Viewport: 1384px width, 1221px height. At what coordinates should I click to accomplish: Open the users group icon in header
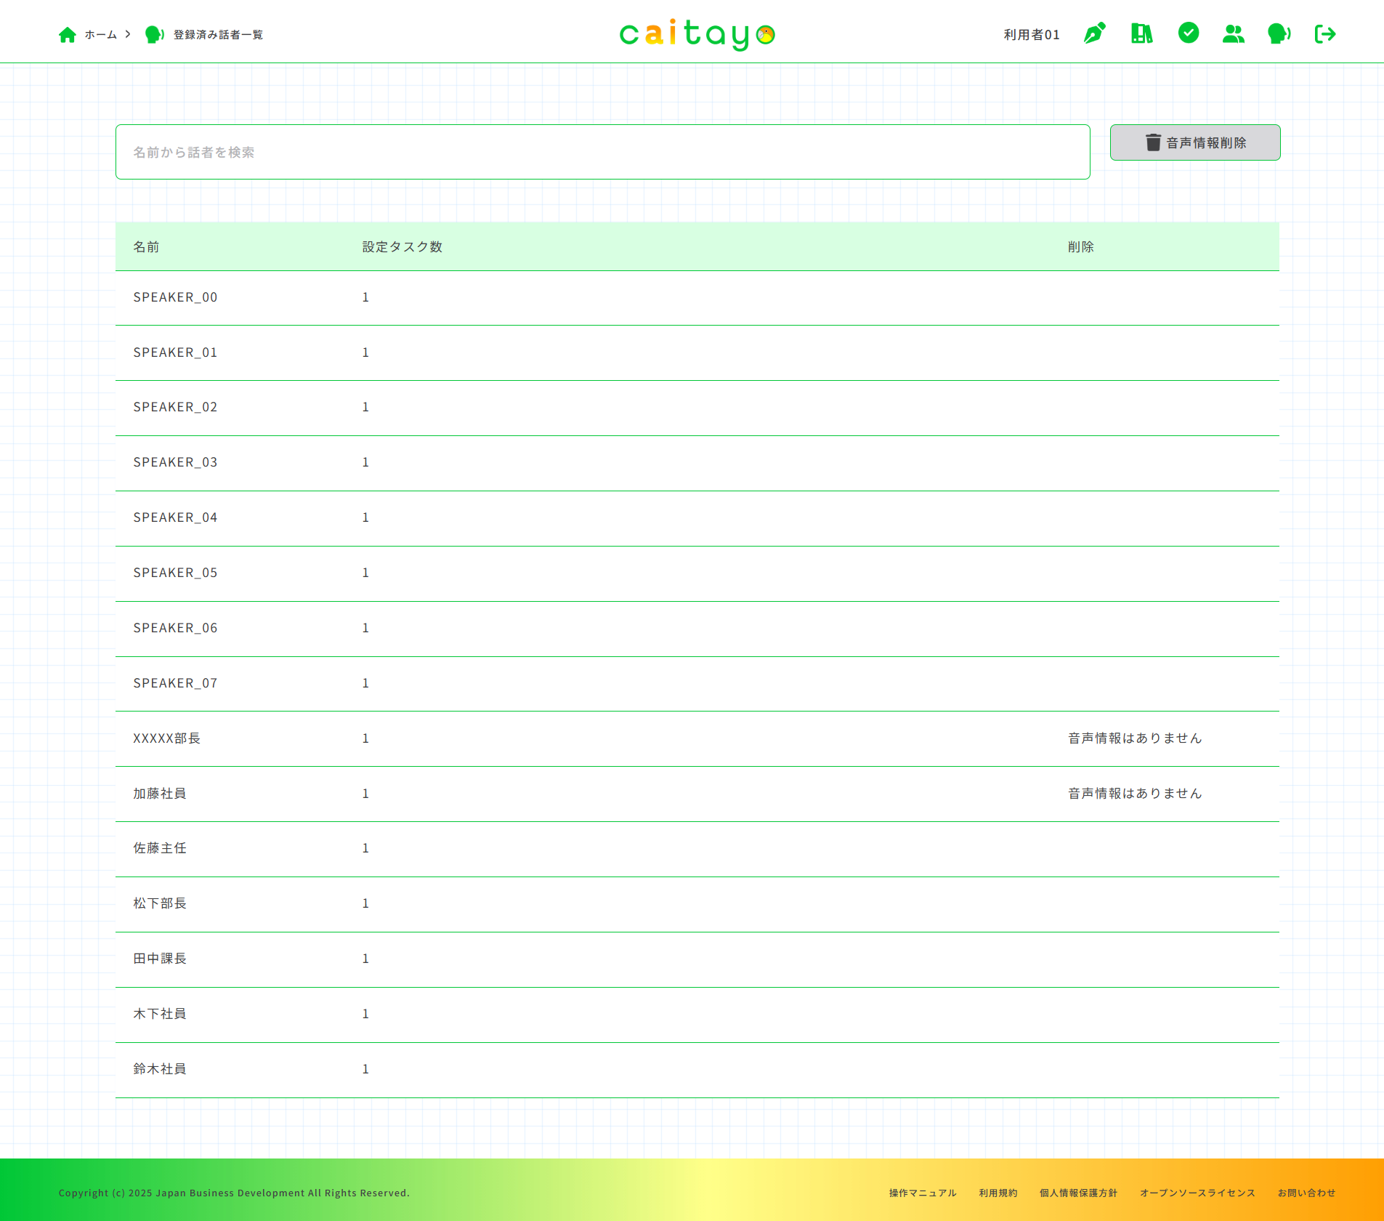1233,33
